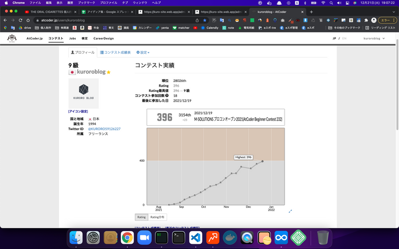Launch System Preferences from the dock
The image size is (399, 249).
[93, 237]
